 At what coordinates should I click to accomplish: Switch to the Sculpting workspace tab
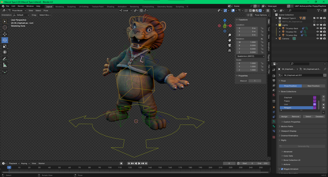pos(71,7)
